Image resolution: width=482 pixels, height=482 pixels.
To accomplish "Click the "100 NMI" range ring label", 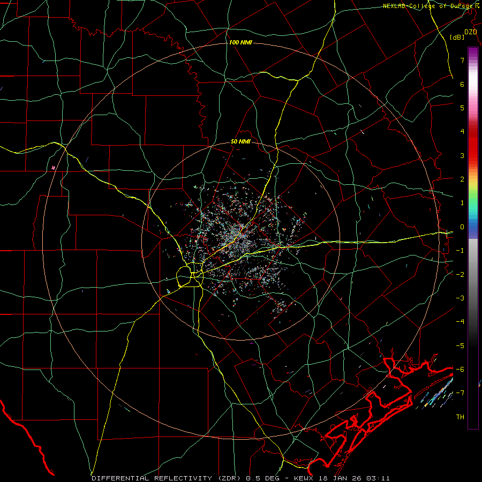I will (x=240, y=42).
